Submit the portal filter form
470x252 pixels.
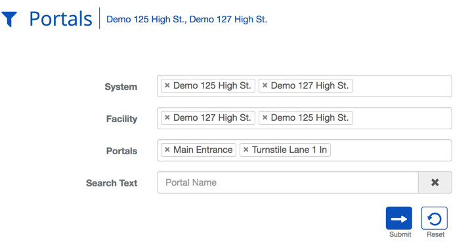tap(399, 218)
